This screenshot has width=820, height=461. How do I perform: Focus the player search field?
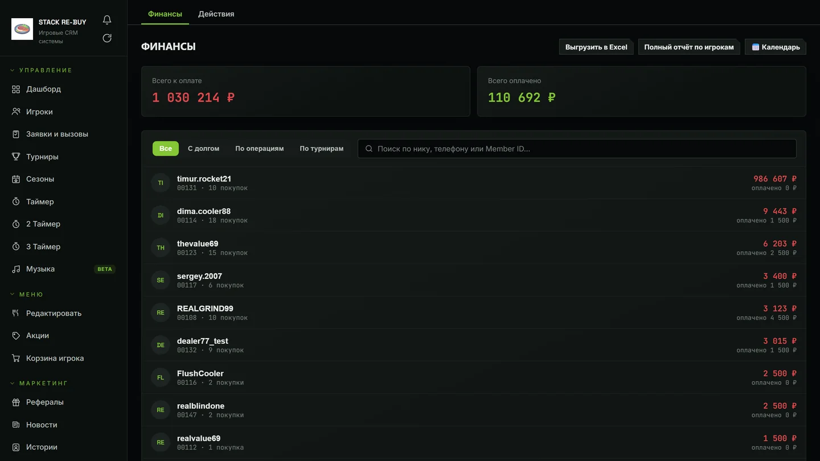[577, 149]
